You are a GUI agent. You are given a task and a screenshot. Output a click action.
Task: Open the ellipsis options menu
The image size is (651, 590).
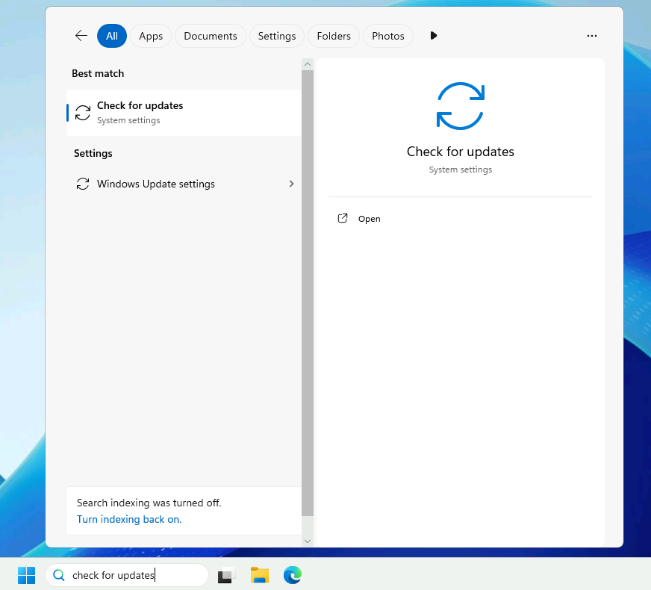tap(592, 35)
